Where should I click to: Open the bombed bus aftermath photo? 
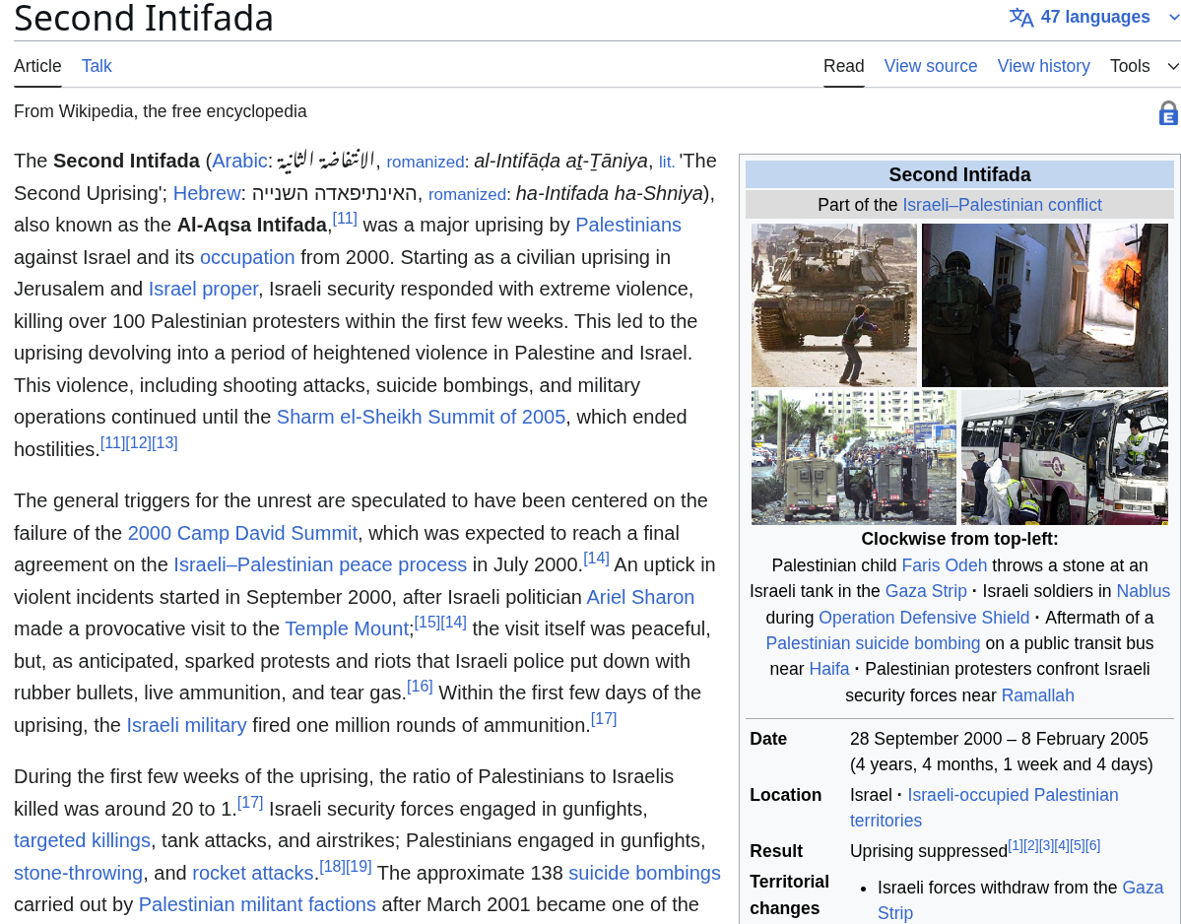point(1064,457)
